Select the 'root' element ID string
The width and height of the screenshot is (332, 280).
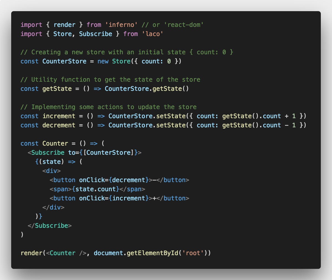pyautogui.click(x=192, y=253)
